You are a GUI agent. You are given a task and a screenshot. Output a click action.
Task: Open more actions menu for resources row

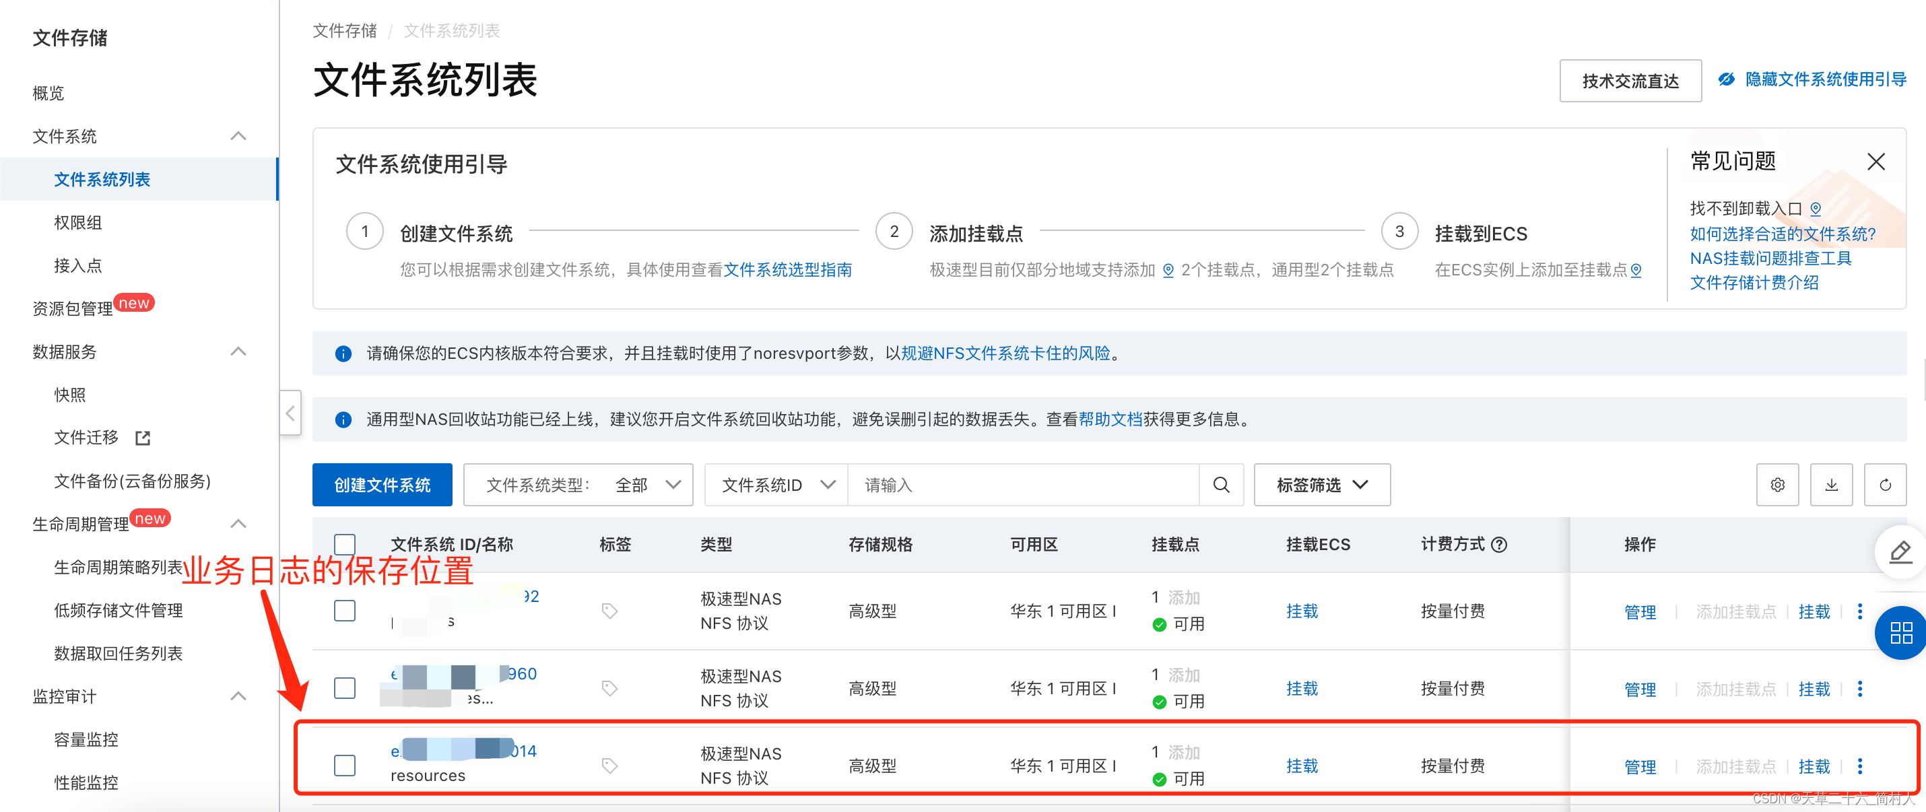1860,766
